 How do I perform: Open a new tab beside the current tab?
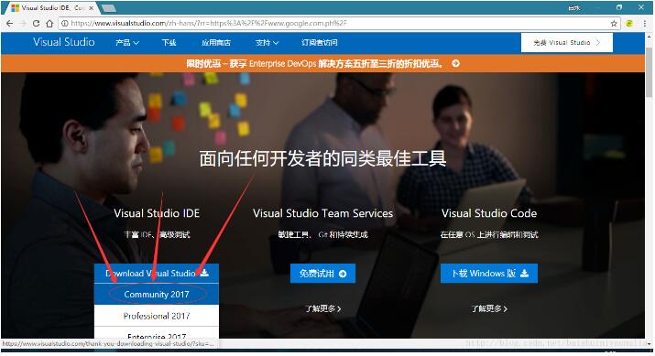[109, 8]
